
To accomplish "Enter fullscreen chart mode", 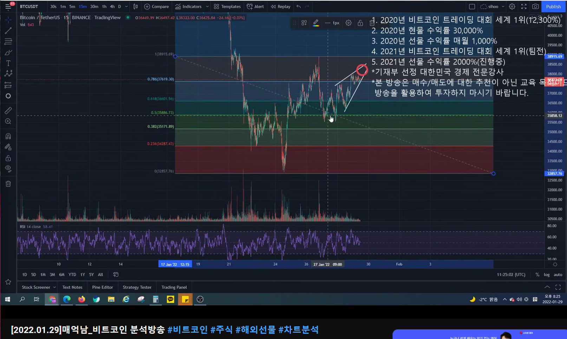I will pos(524,6).
